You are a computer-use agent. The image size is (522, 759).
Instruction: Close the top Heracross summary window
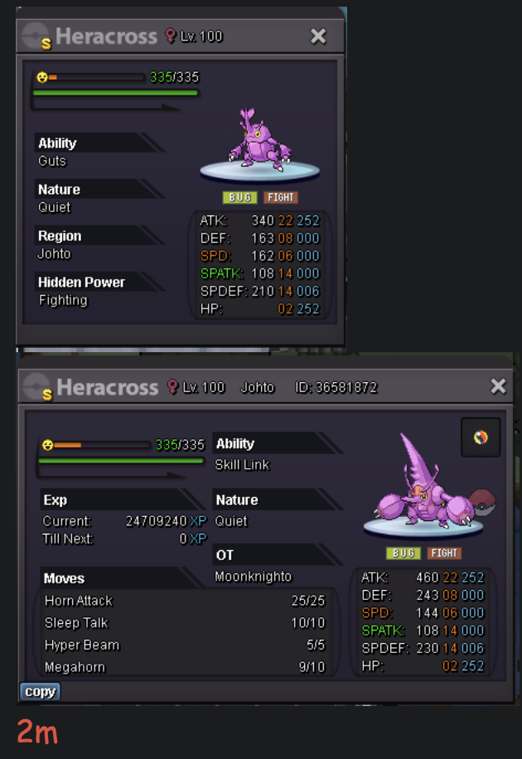pyautogui.click(x=318, y=36)
